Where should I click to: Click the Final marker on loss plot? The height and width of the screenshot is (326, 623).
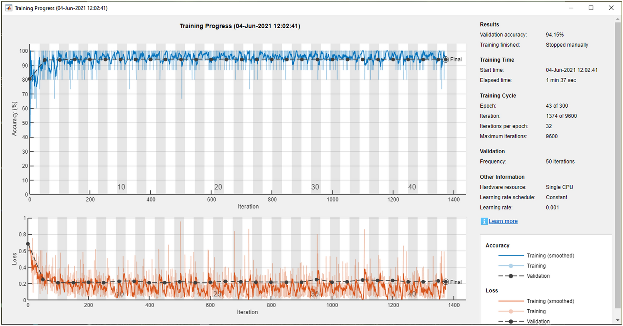tap(446, 282)
